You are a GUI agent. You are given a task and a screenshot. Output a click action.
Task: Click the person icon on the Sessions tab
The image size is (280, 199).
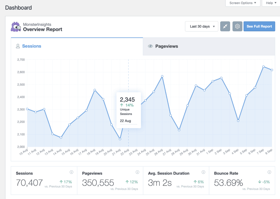click(18, 46)
